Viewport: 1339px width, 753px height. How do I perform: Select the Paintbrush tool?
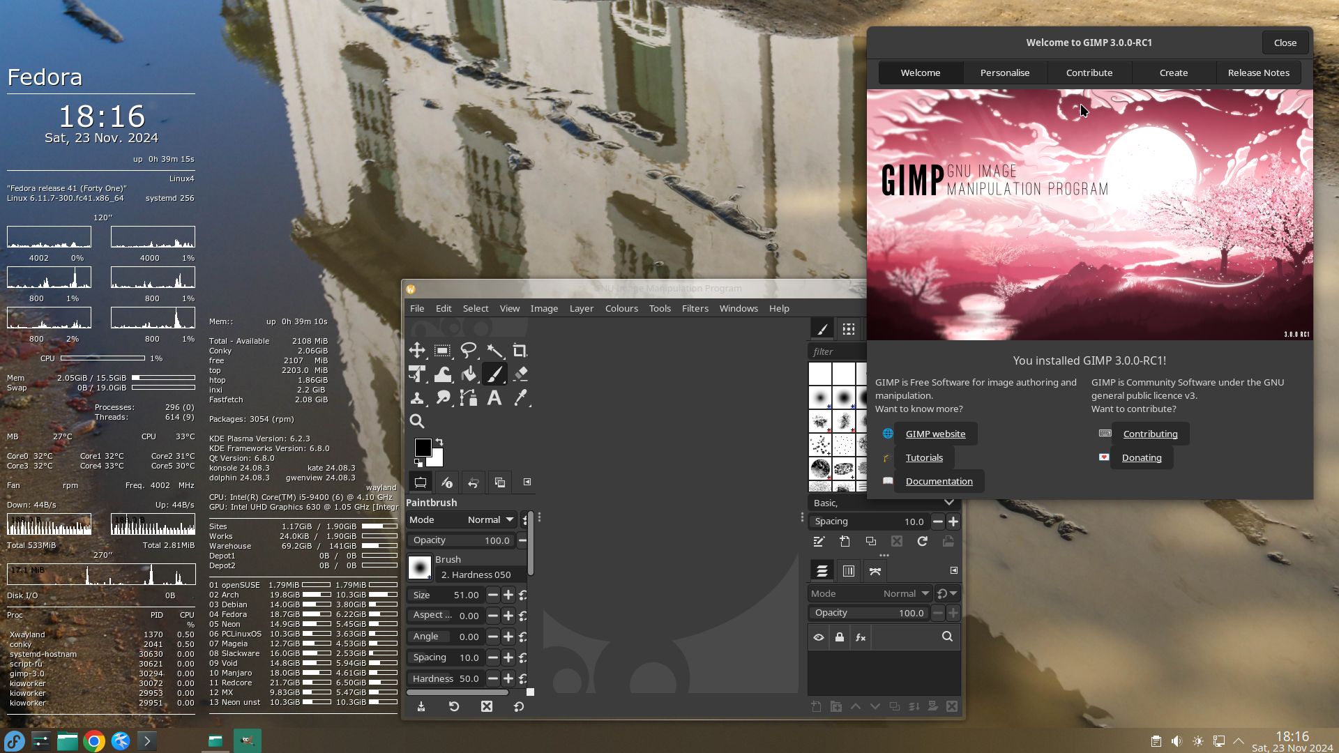[x=494, y=374]
